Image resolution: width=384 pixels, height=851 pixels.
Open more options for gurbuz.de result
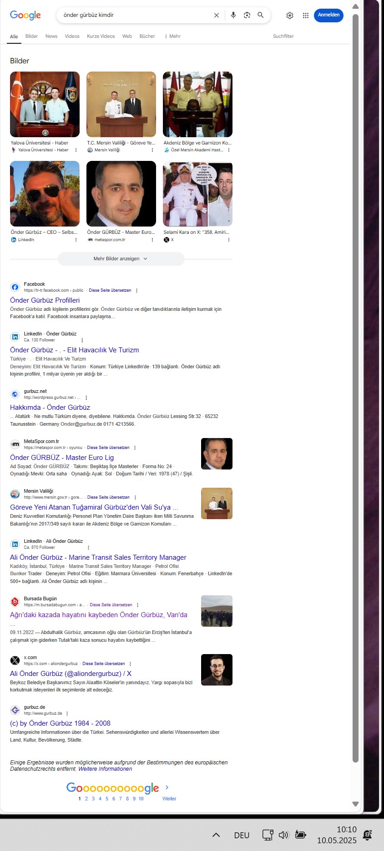67,713
